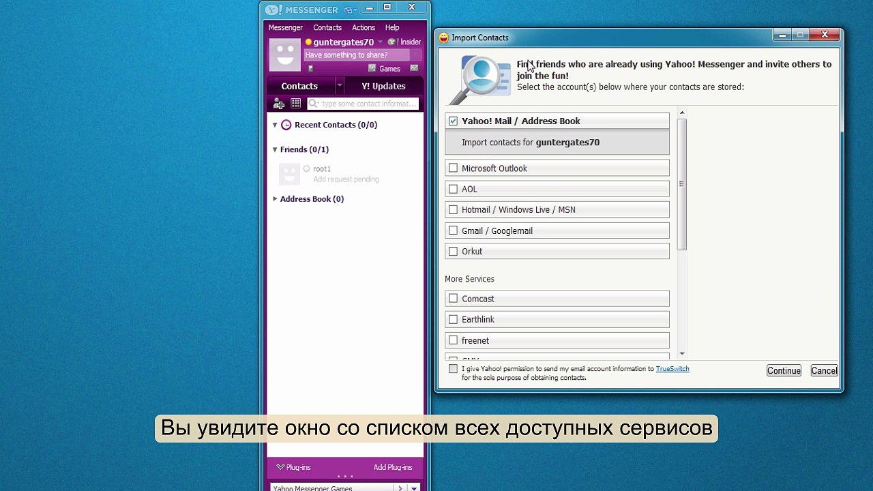Open the status message dropdown arrow
The height and width of the screenshot is (491, 873).
pos(415,55)
